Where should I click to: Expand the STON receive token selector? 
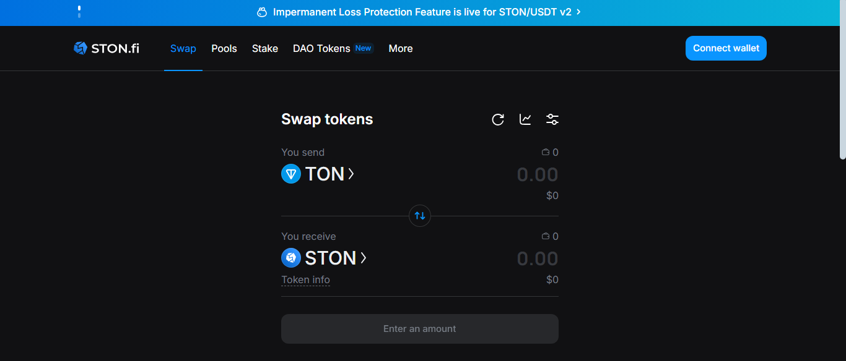coord(363,258)
